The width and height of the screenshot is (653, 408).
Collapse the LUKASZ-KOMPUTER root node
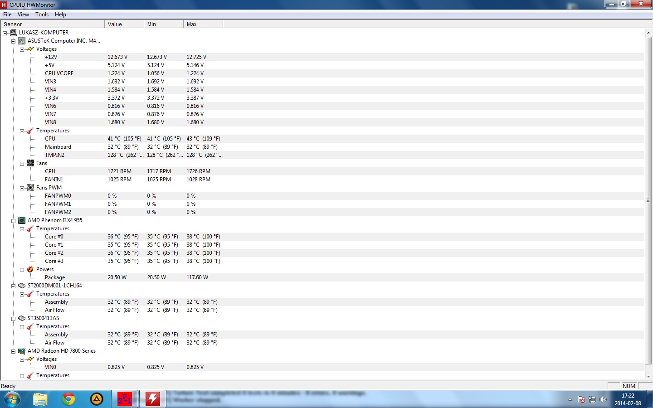[5, 33]
